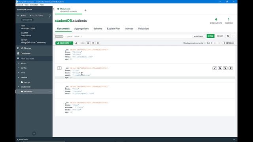Select the studentDB.students workspace tab
Viewport: 253px width, 142px height.
click(x=68, y=10)
